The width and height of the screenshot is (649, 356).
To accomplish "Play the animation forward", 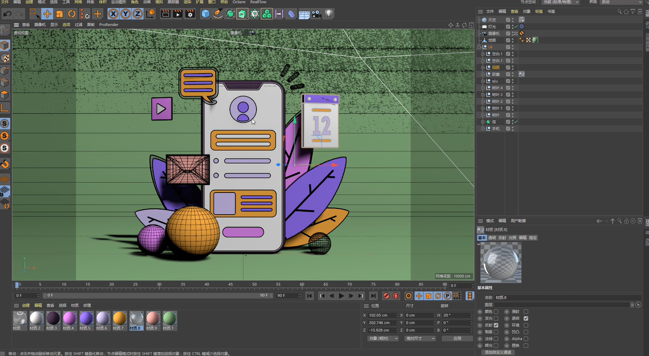I will (341, 296).
